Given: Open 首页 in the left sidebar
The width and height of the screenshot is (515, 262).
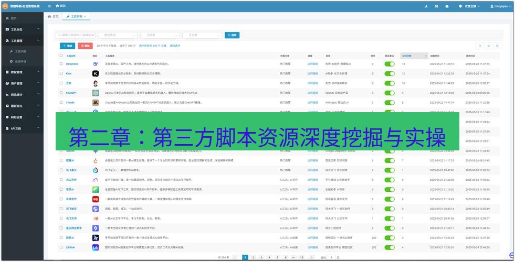Looking at the screenshot, I should 22,18.
